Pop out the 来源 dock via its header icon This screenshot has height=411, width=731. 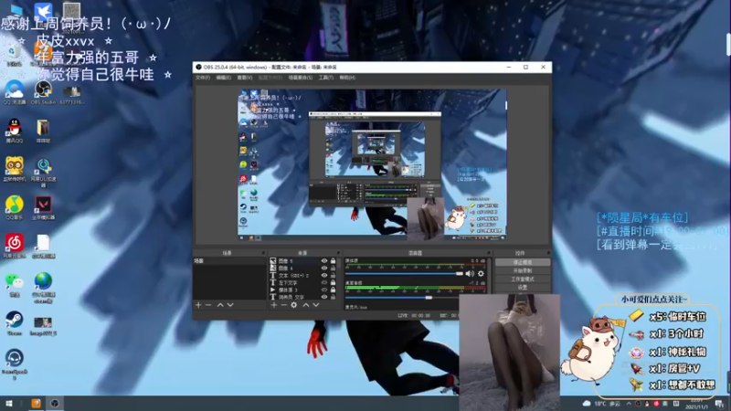338,253
